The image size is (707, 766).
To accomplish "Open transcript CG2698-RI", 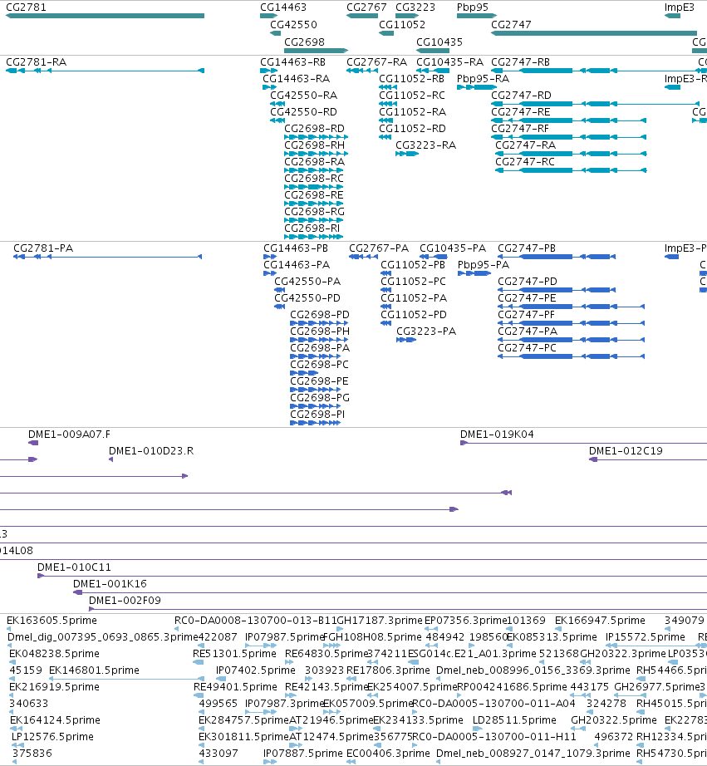I will [312, 228].
